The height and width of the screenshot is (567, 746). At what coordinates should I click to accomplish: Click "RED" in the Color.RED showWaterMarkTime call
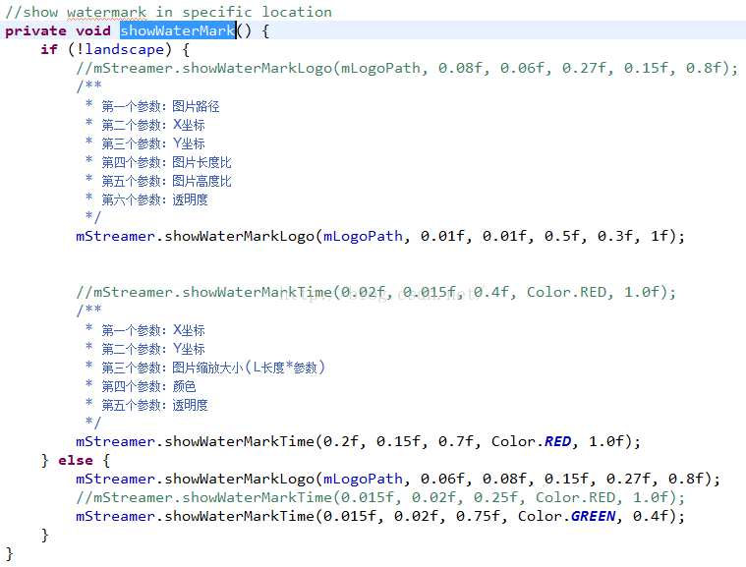[x=557, y=441]
